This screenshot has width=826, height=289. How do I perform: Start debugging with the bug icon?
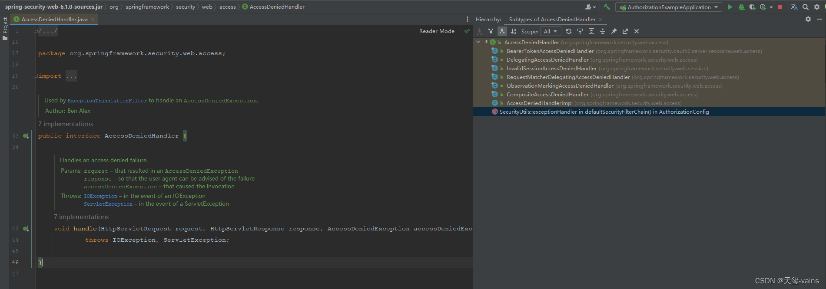tap(741, 7)
